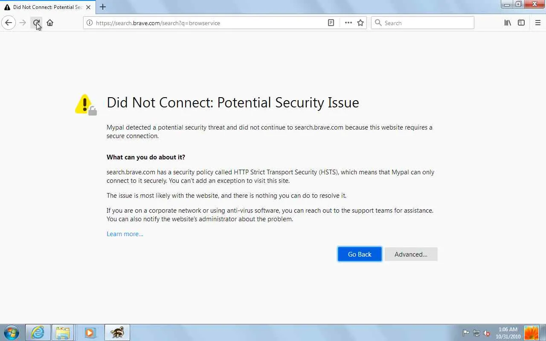Toggle muted volume icon in system tray

pyautogui.click(x=487, y=333)
